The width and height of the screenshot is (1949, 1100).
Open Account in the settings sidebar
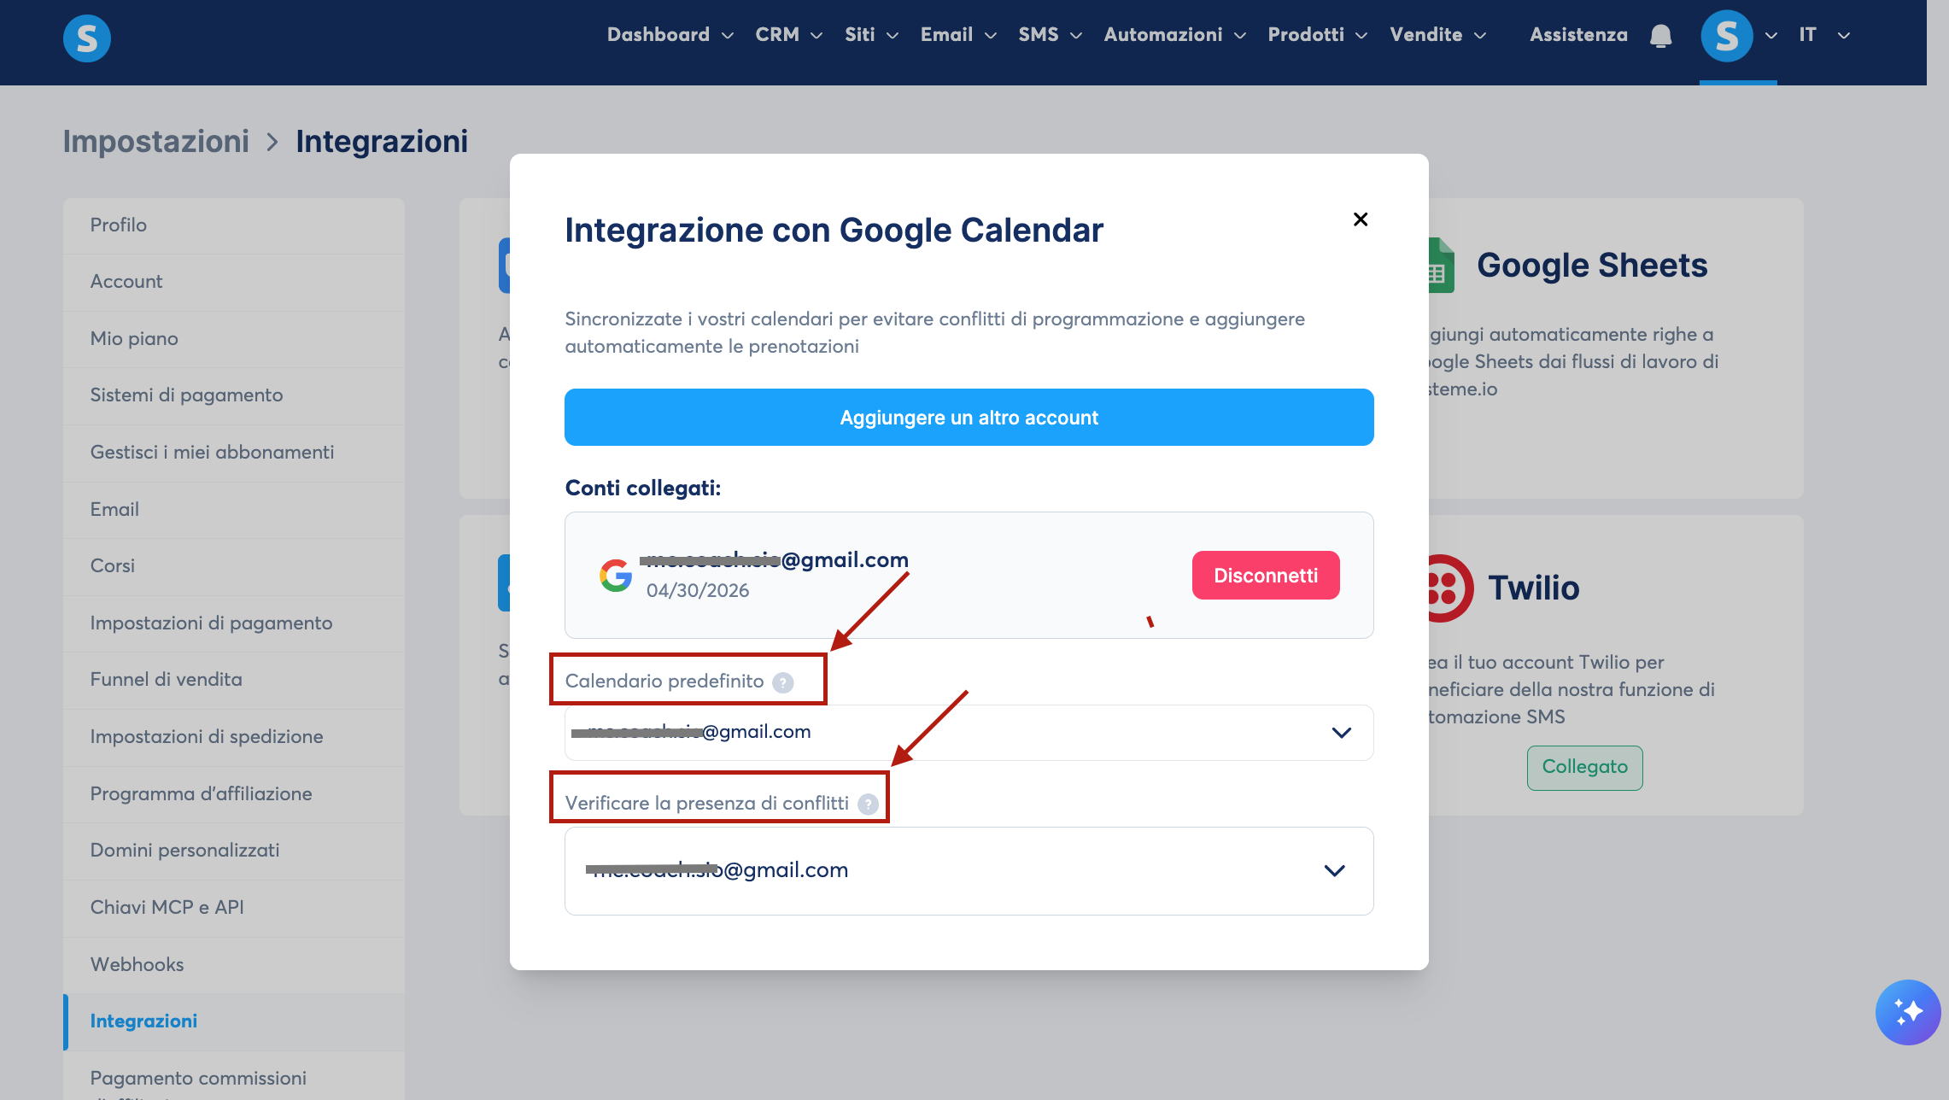pyautogui.click(x=234, y=282)
